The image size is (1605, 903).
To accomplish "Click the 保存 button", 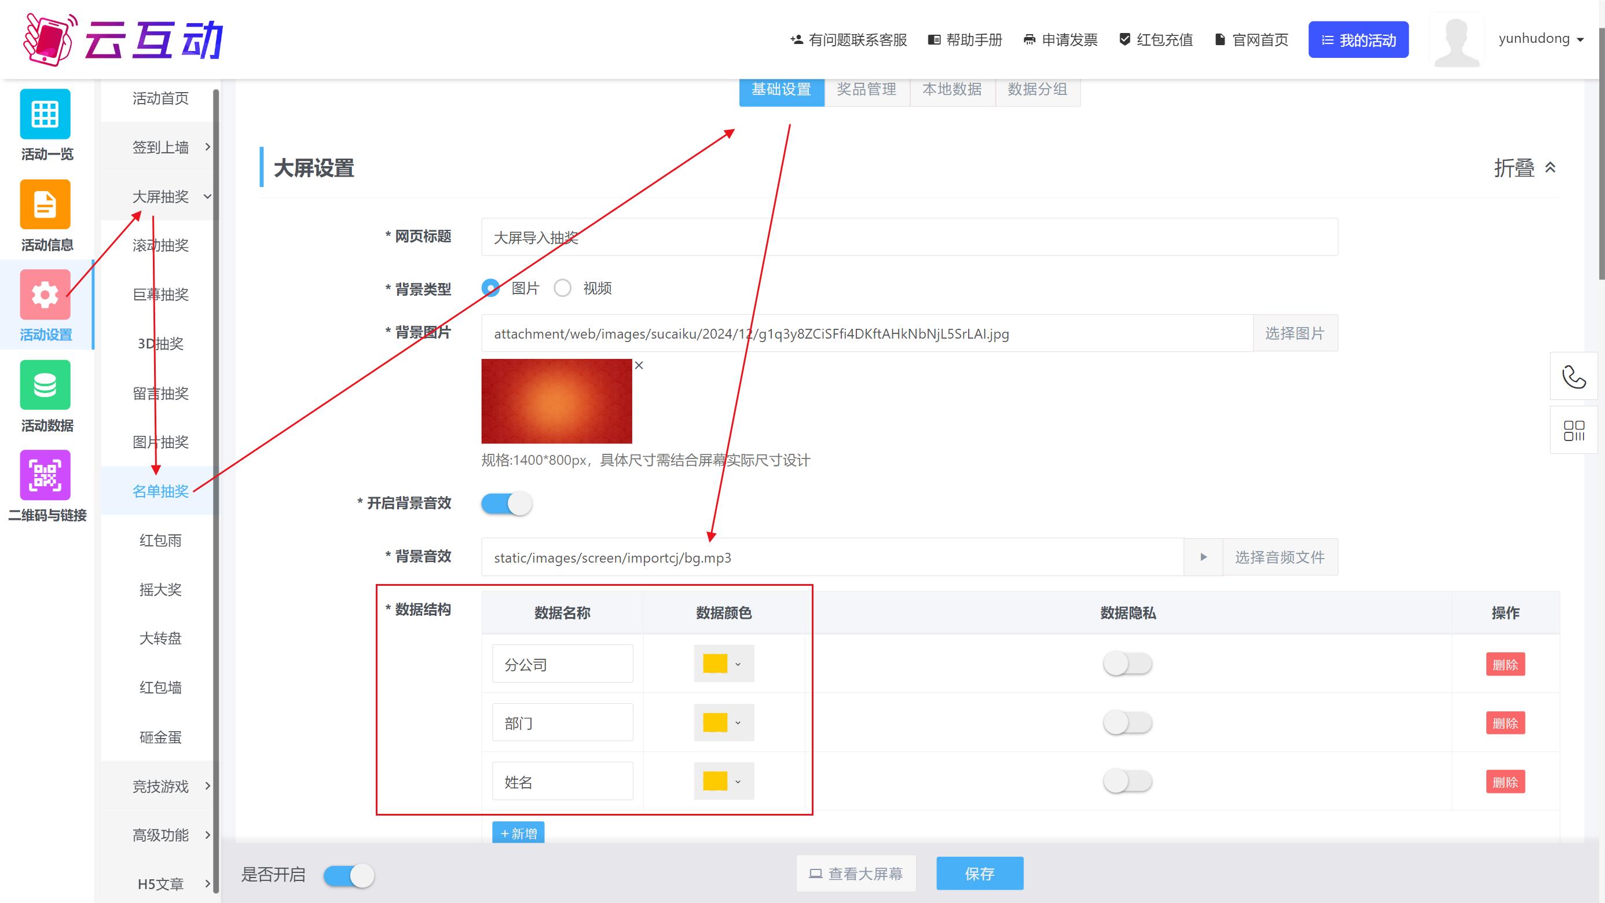I will (979, 873).
